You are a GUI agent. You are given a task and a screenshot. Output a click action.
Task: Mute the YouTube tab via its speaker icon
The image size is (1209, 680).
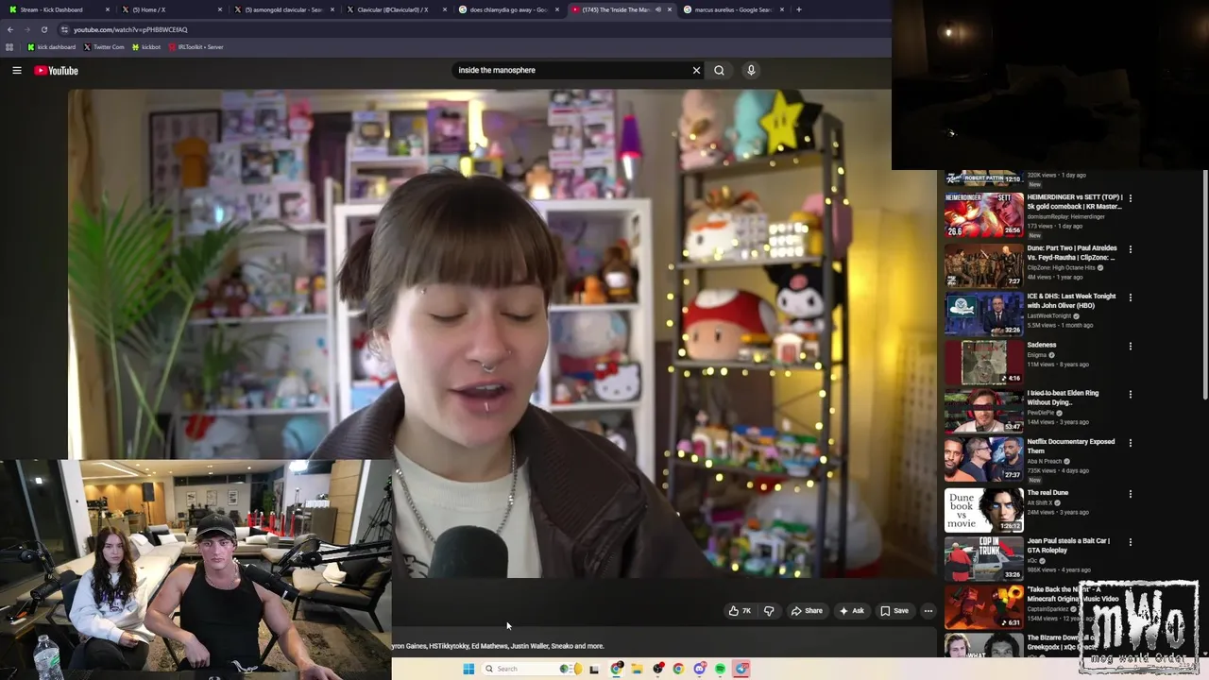[x=658, y=9]
